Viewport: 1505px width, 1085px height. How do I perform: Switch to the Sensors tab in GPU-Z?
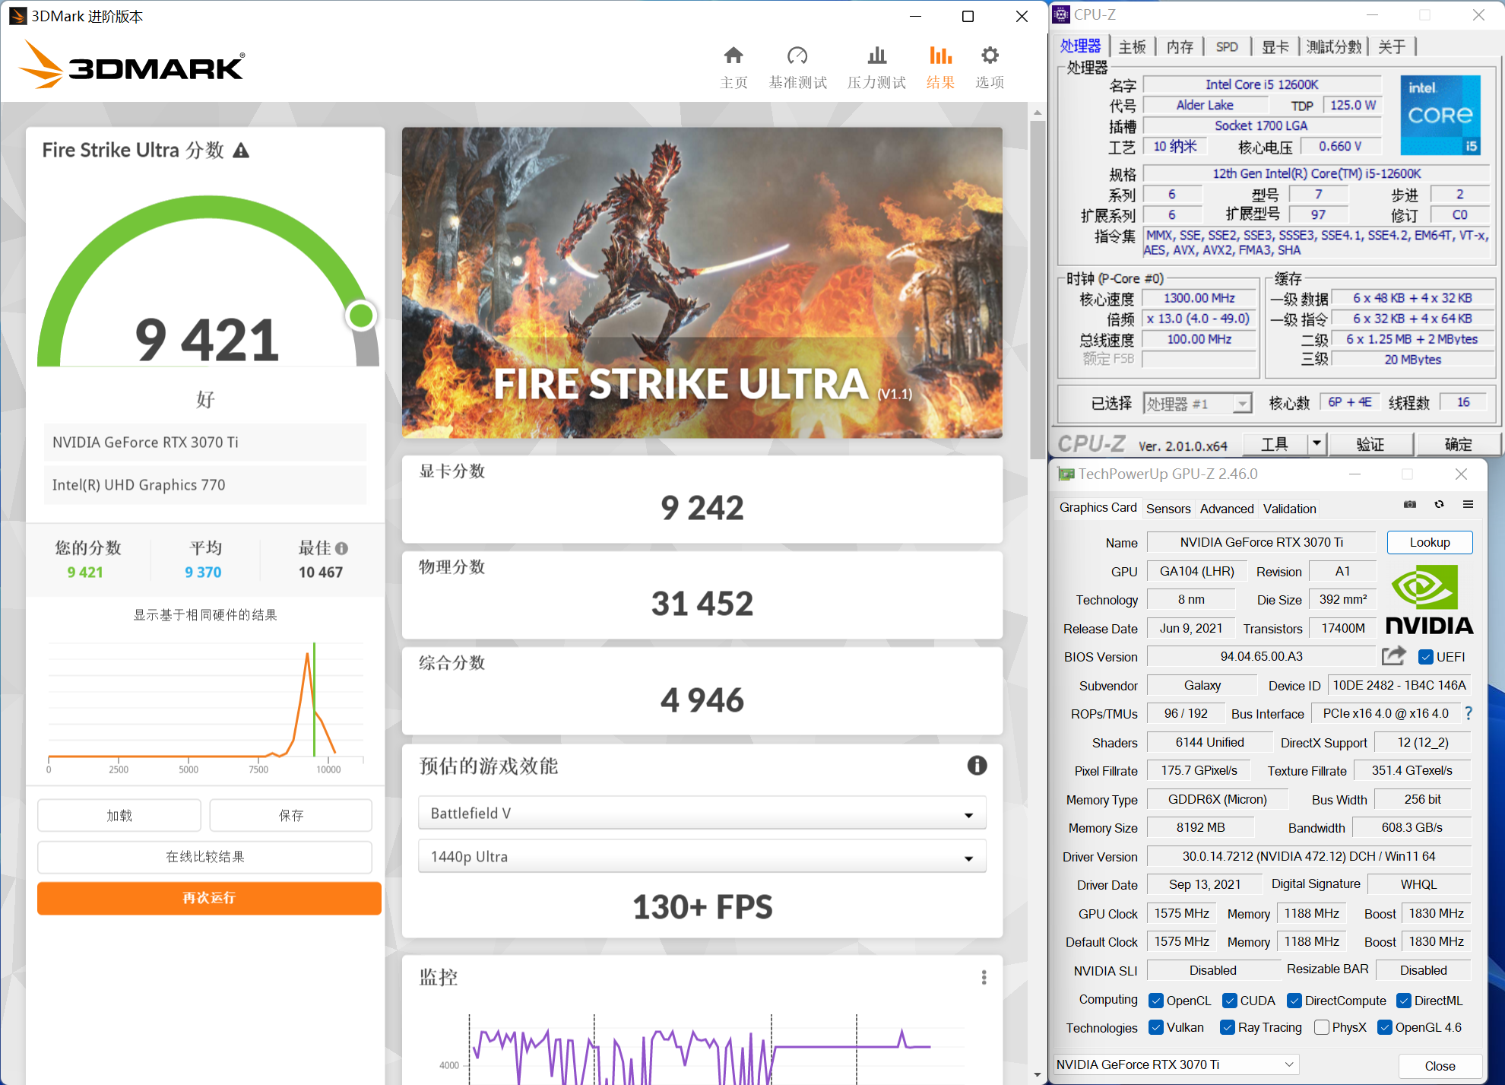coord(1168,509)
